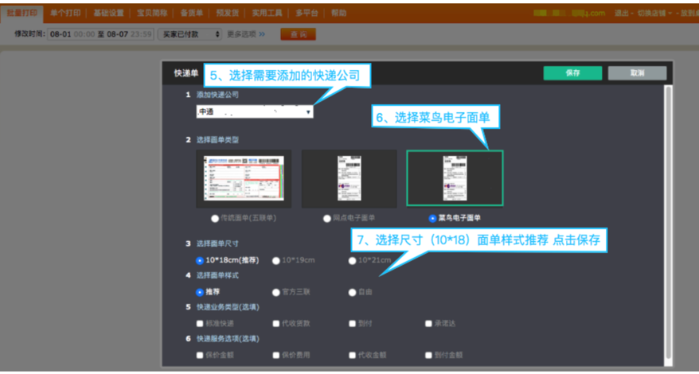Open the 备货单 tab

(191, 13)
